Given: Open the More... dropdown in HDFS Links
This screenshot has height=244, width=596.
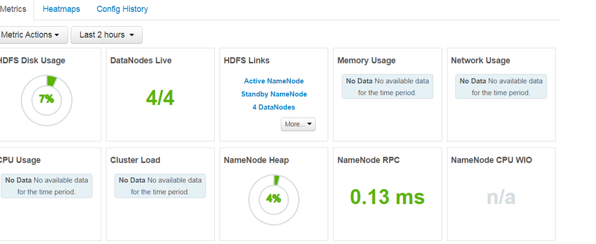Looking at the screenshot, I should point(298,124).
